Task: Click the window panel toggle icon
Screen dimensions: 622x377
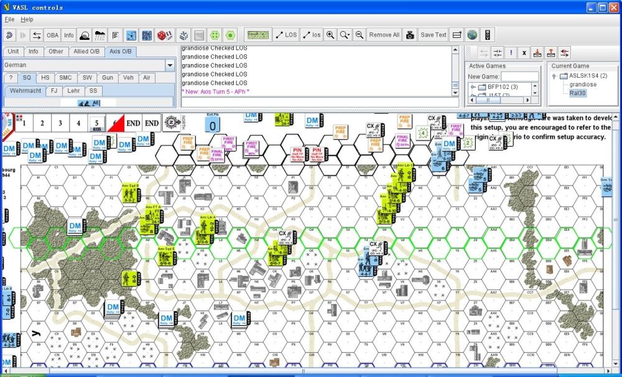Action: [457, 35]
